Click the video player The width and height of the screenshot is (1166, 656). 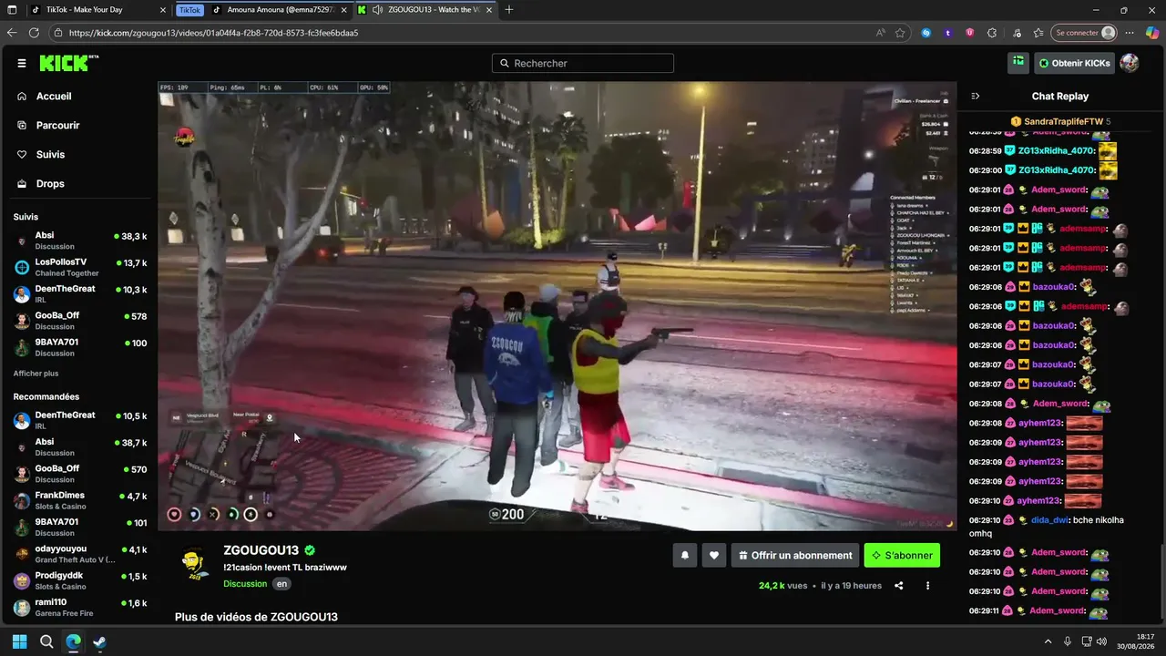tap(557, 306)
